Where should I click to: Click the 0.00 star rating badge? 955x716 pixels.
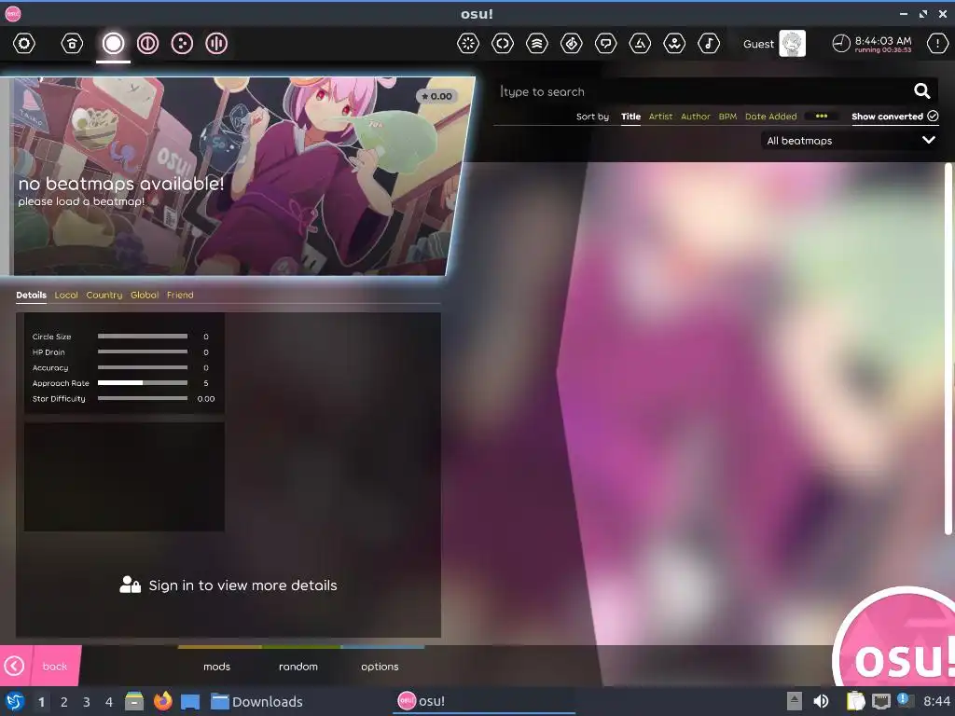tap(436, 96)
